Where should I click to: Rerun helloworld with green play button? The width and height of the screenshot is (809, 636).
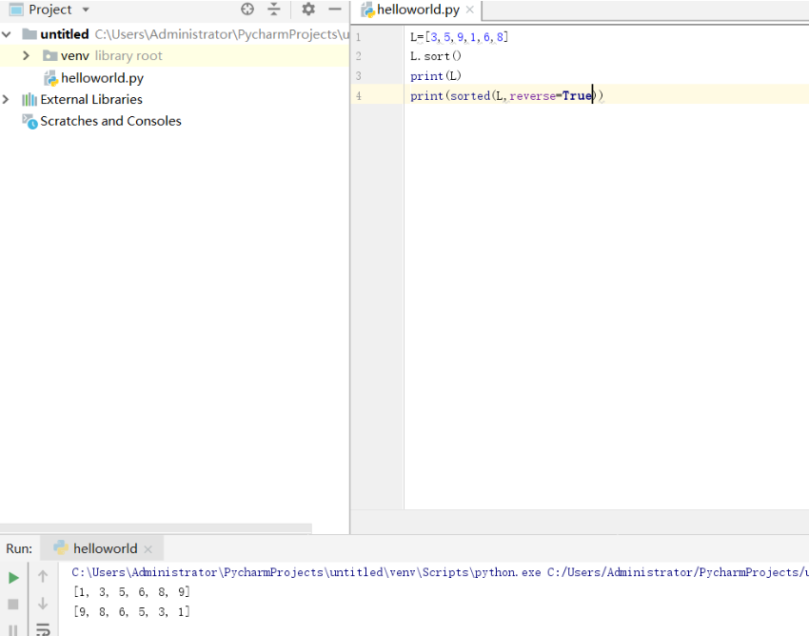(x=13, y=578)
